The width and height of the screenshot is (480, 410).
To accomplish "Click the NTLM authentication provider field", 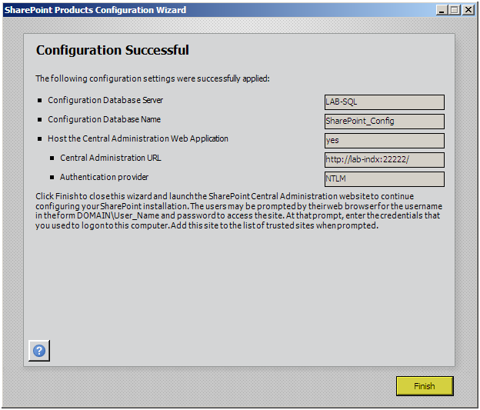I will click(384, 178).
